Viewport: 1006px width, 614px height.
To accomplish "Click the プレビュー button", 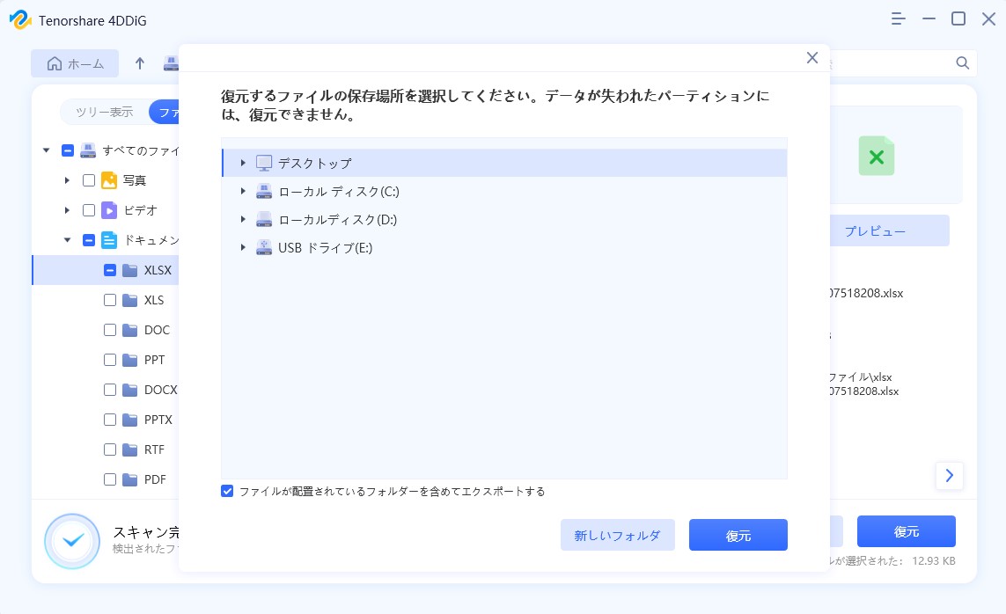I will [x=889, y=230].
